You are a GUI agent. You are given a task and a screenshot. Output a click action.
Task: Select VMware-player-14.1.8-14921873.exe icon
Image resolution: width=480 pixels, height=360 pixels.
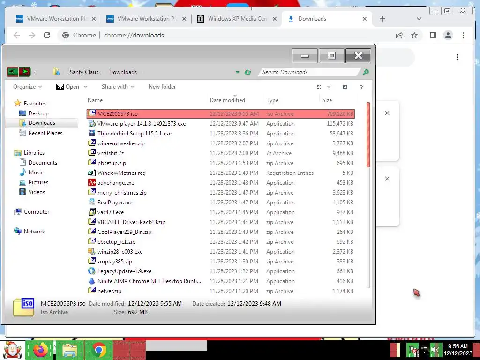[92, 123]
